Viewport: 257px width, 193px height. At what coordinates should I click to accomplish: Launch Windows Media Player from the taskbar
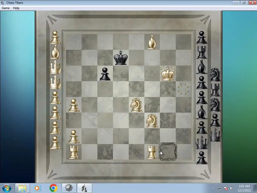(x=38, y=188)
